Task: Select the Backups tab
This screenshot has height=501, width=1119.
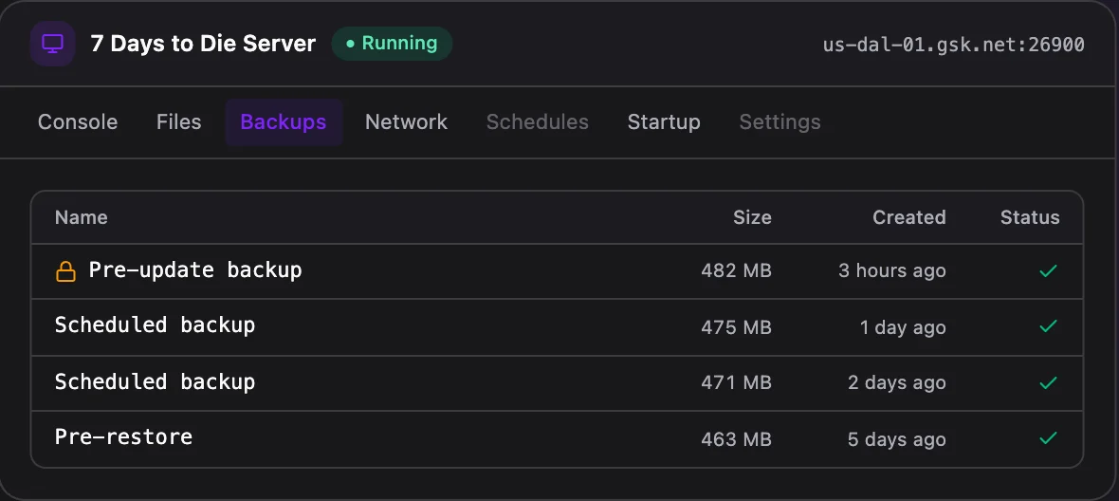Action: pos(284,122)
